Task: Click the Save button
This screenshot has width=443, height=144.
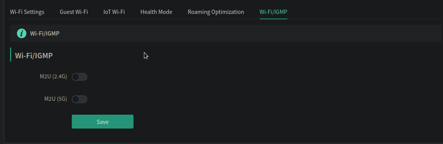Action: [103, 122]
